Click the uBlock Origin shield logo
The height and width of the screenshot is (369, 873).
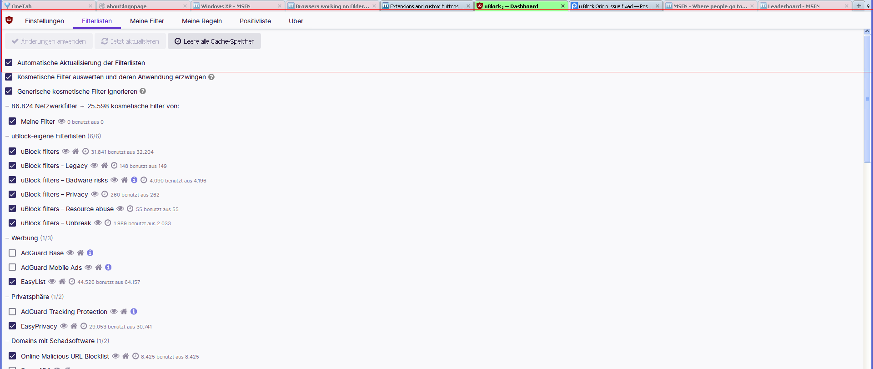(x=9, y=20)
